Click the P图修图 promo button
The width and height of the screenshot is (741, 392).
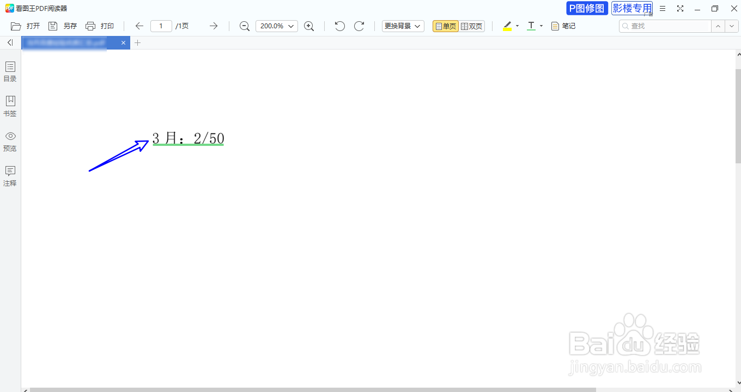click(587, 8)
